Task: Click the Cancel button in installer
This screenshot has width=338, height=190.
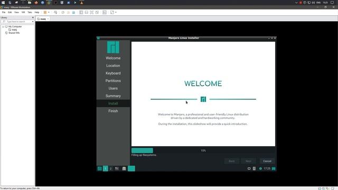Action: tap(267, 161)
